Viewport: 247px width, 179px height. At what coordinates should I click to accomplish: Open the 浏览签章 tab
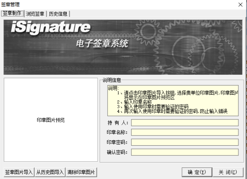(x=35, y=14)
